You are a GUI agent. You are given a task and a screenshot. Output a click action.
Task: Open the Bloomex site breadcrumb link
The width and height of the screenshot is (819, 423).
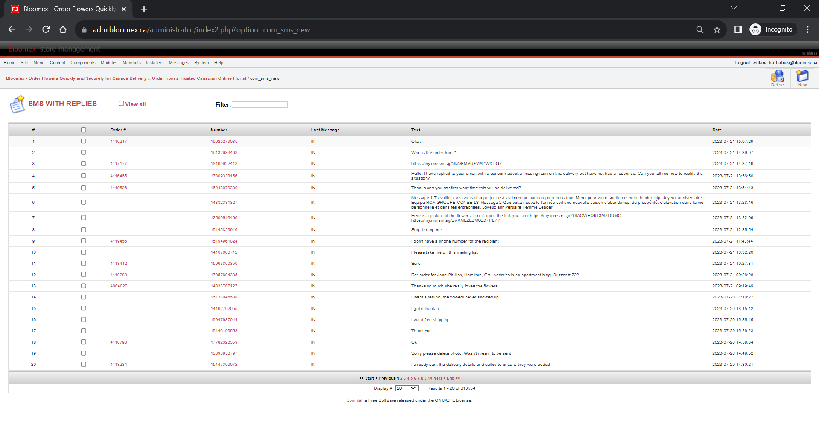coord(126,78)
